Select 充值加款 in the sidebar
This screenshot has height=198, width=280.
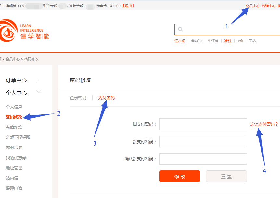[14, 127]
